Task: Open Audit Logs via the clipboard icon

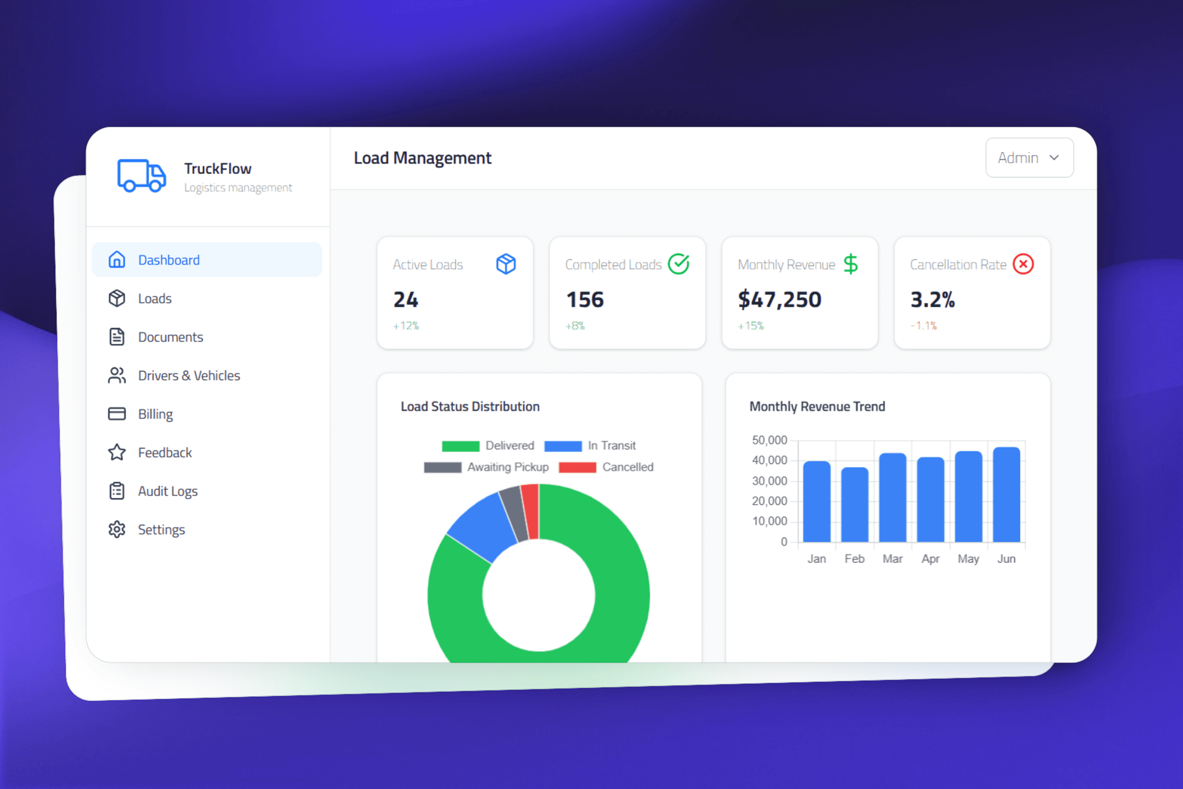Action: click(x=117, y=491)
